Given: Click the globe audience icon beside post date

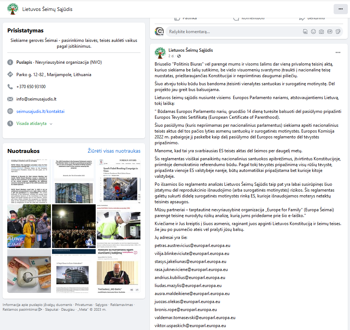Looking at the screenshot, I should (179, 56).
